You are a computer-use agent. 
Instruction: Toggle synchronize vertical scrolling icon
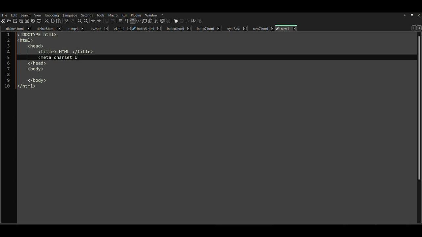[x=107, y=21]
